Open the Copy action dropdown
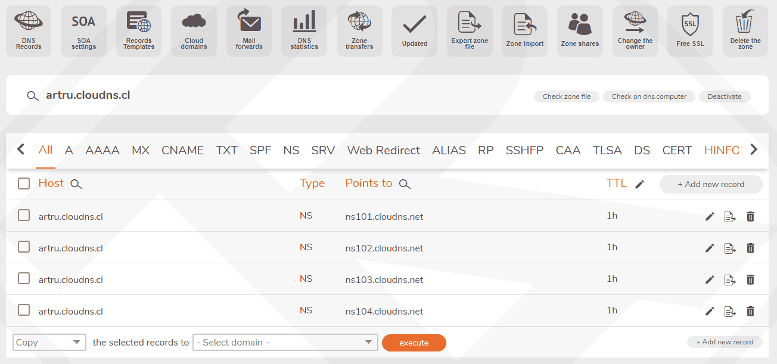This screenshot has height=364, width=777. click(49, 342)
